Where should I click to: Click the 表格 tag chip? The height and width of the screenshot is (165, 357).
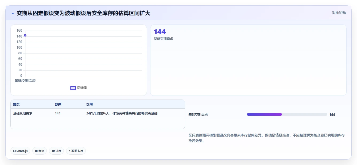click(40, 151)
